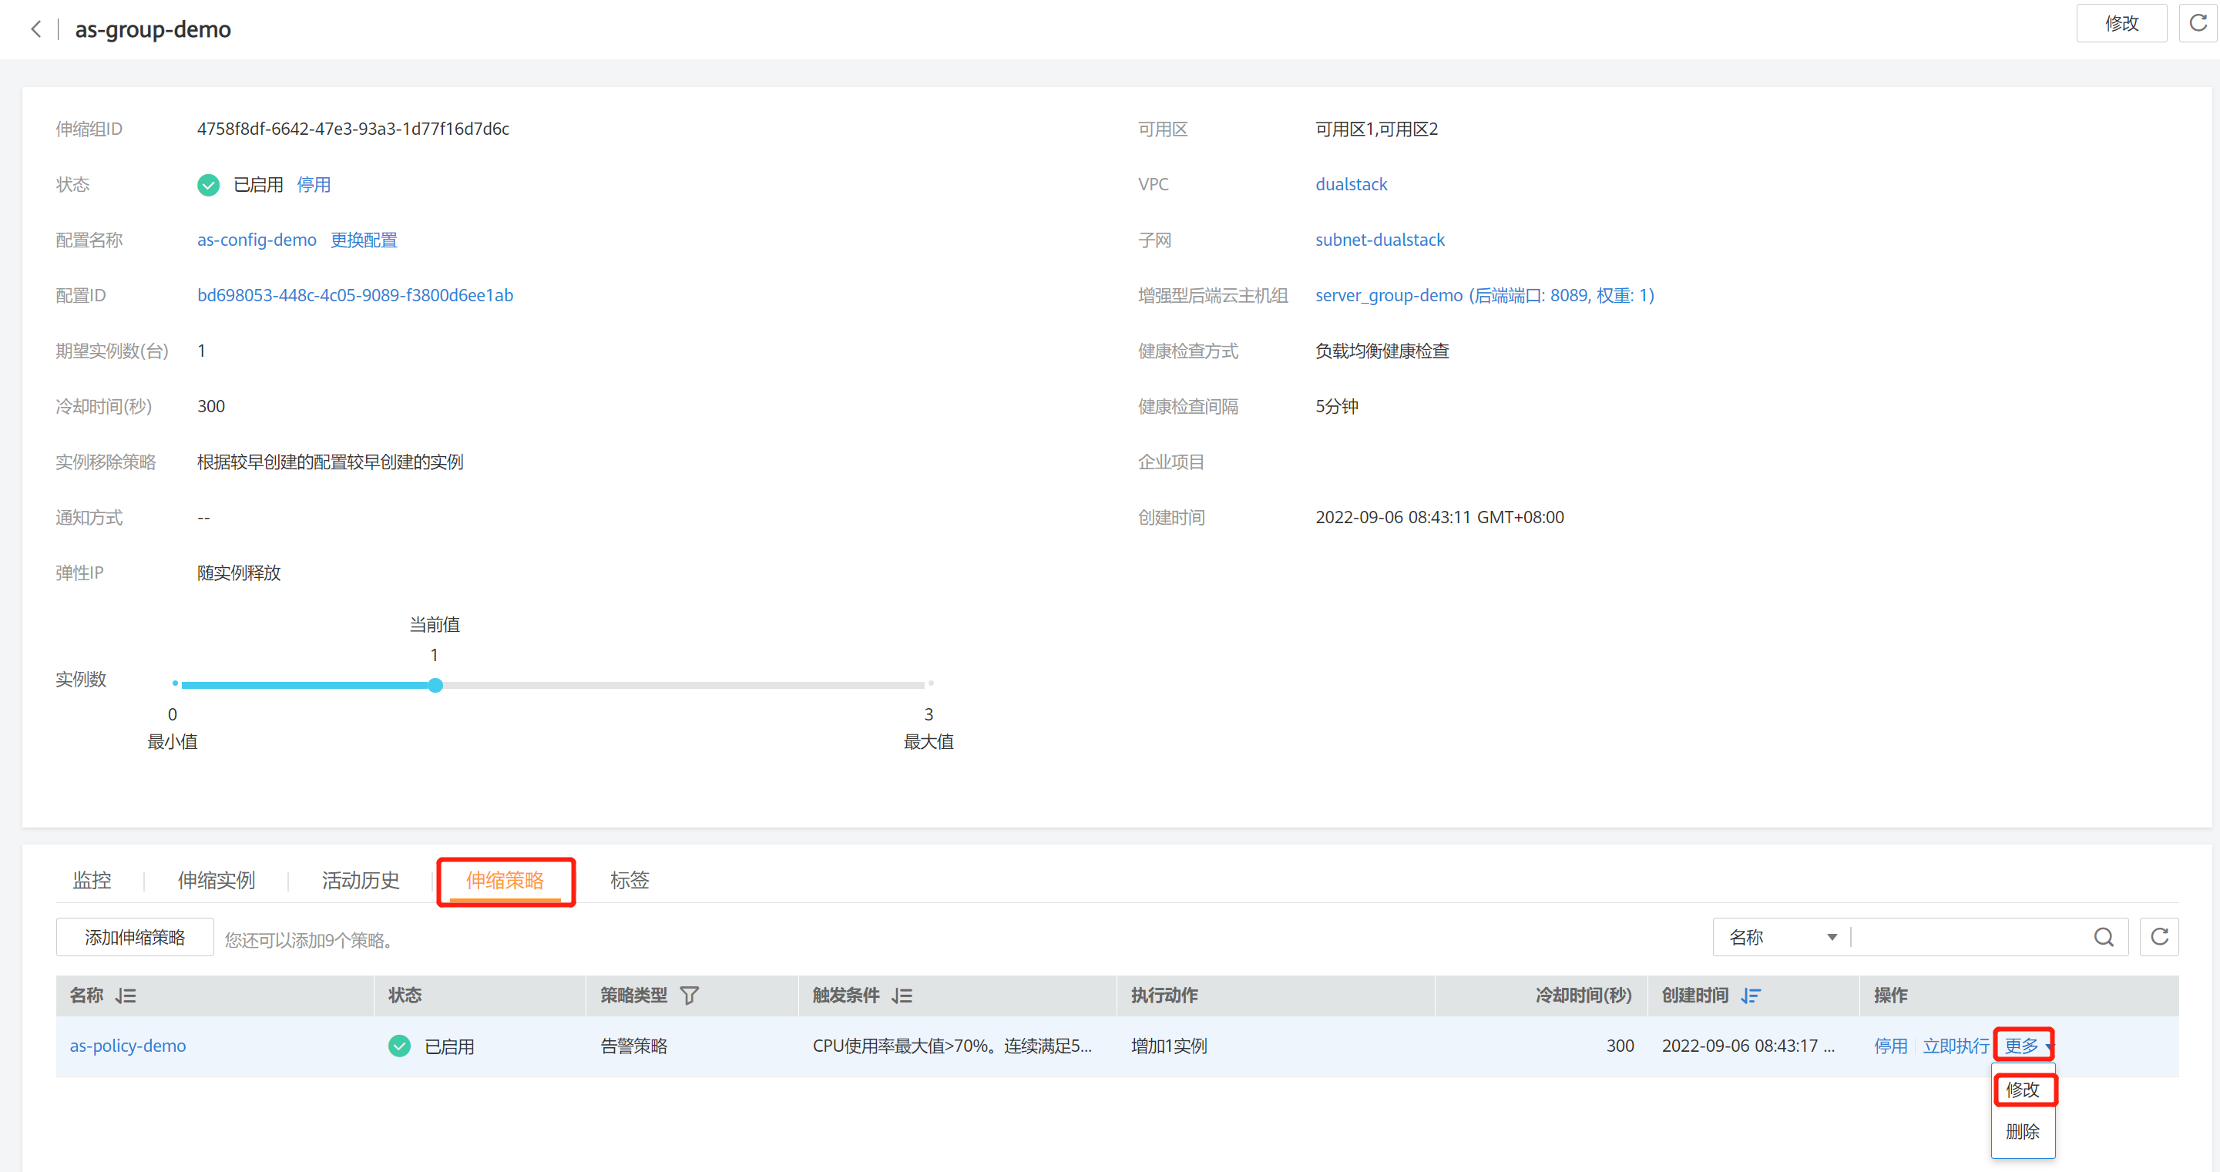
Task: Disable as-policy-demo policy via 停用
Action: coord(1890,1046)
